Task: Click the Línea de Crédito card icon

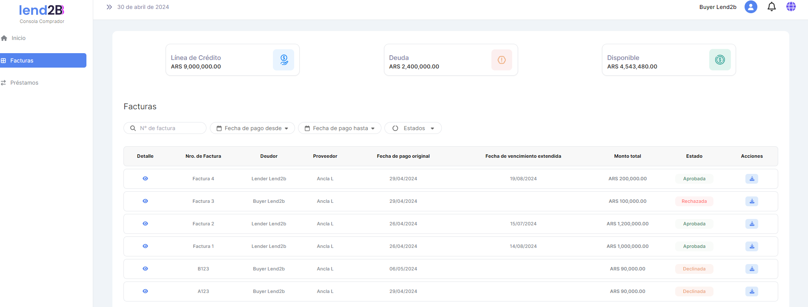Action: coord(284,60)
